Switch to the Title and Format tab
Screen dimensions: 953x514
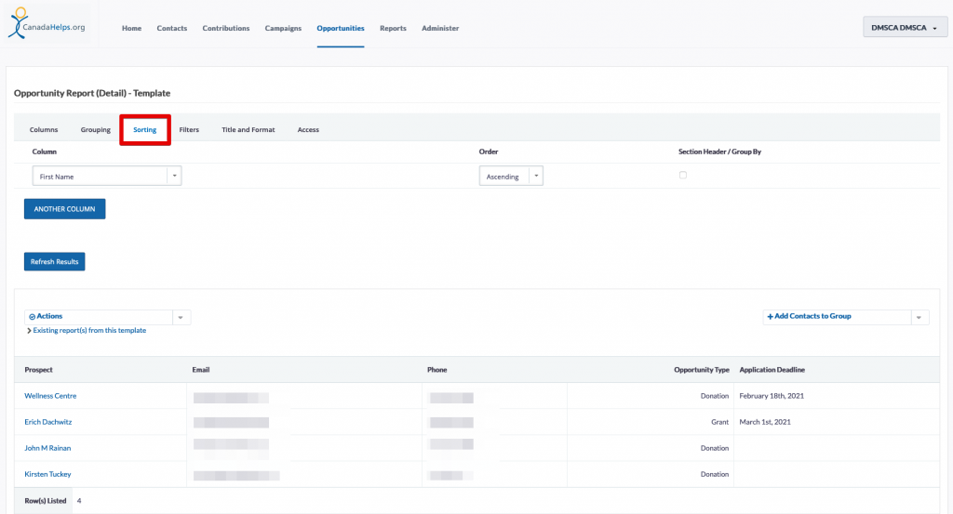(248, 129)
